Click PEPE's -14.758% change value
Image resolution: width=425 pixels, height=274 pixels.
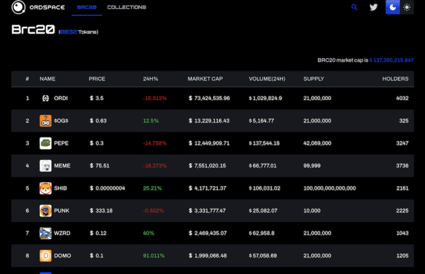[x=155, y=143]
